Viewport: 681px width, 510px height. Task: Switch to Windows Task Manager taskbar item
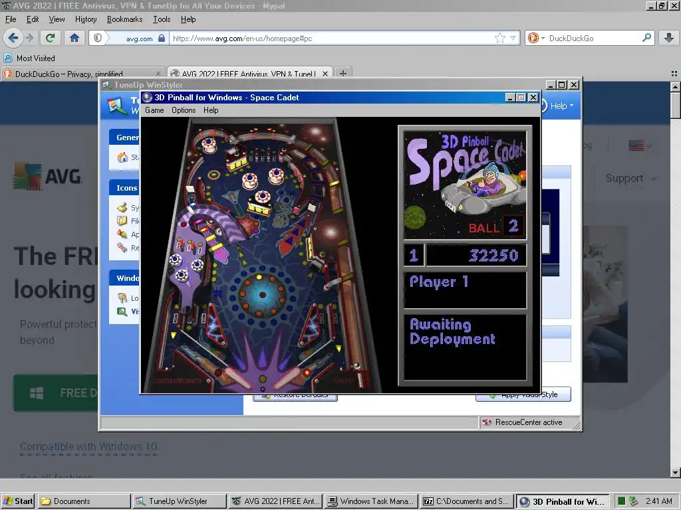point(371,501)
